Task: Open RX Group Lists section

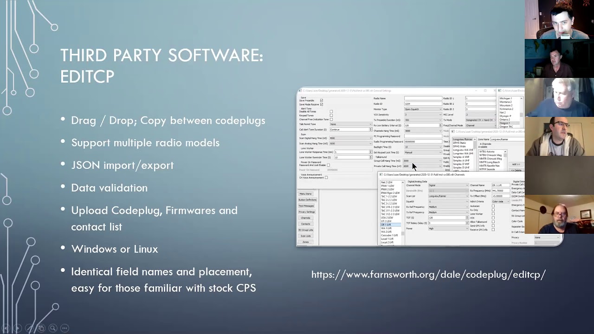Action: 306,230
